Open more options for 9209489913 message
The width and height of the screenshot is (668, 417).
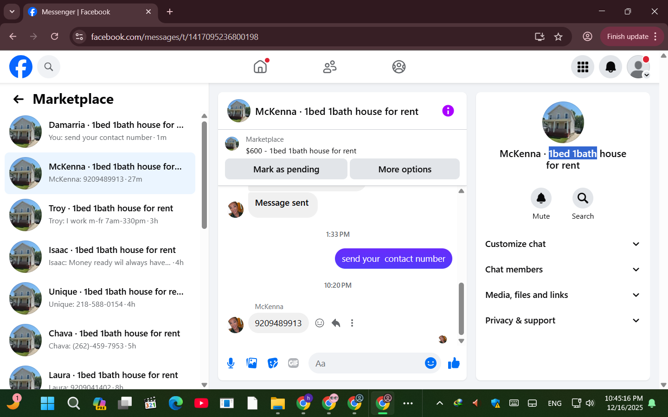[352, 323]
